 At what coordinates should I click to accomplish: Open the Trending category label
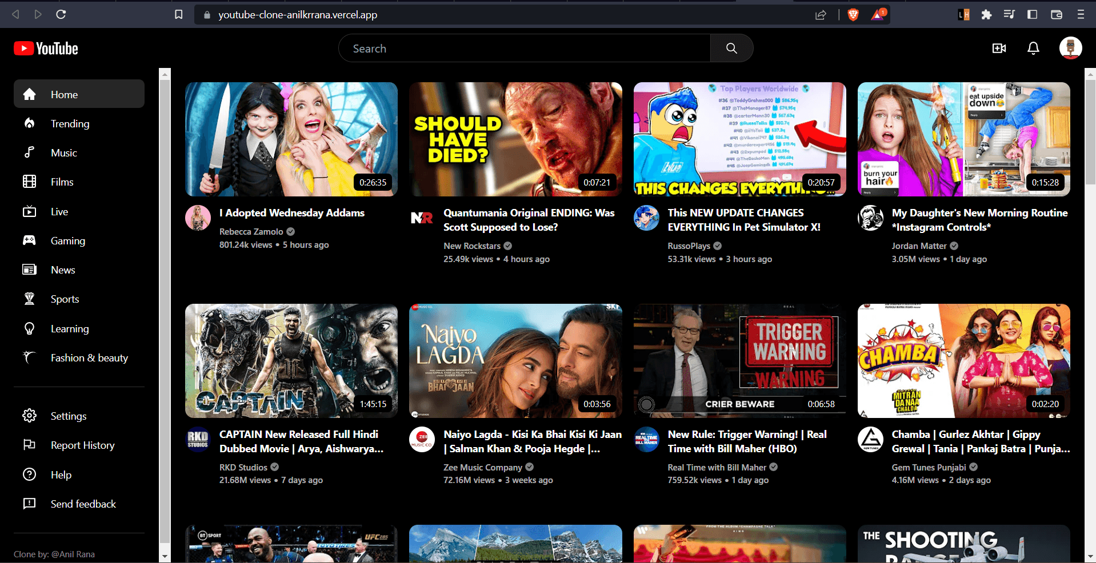pos(70,123)
